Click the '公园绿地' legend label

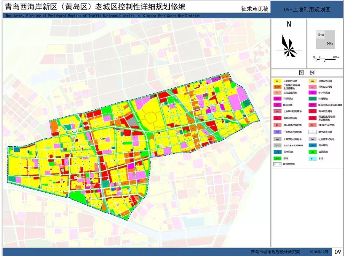(323, 152)
